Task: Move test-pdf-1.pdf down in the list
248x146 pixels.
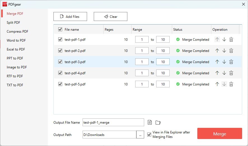Action: [x=224, y=40]
